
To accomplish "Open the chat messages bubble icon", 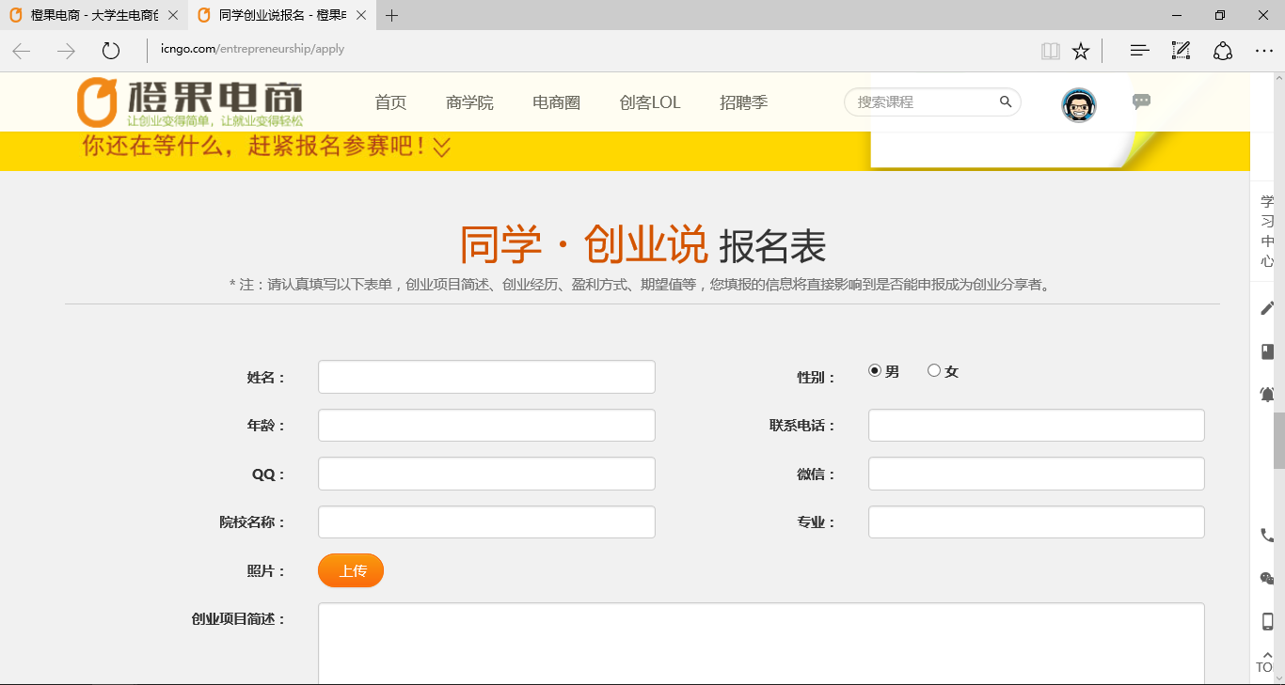I will [x=1141, y=101].
